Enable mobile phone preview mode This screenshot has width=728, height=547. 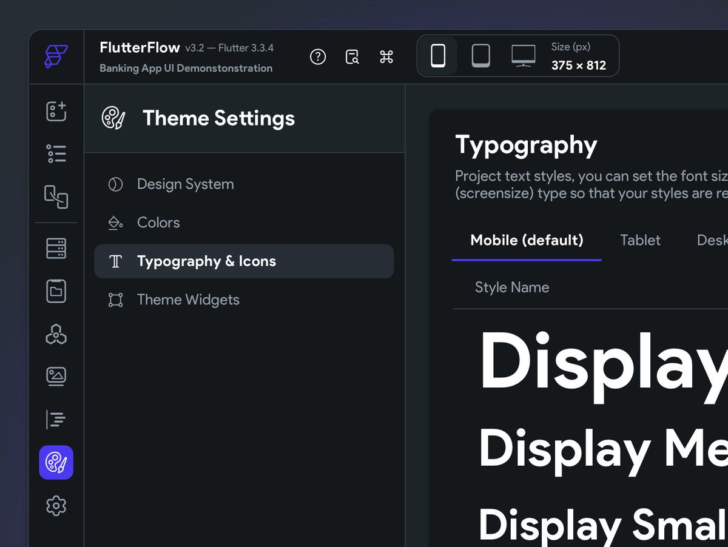click(x=439, y=56)
